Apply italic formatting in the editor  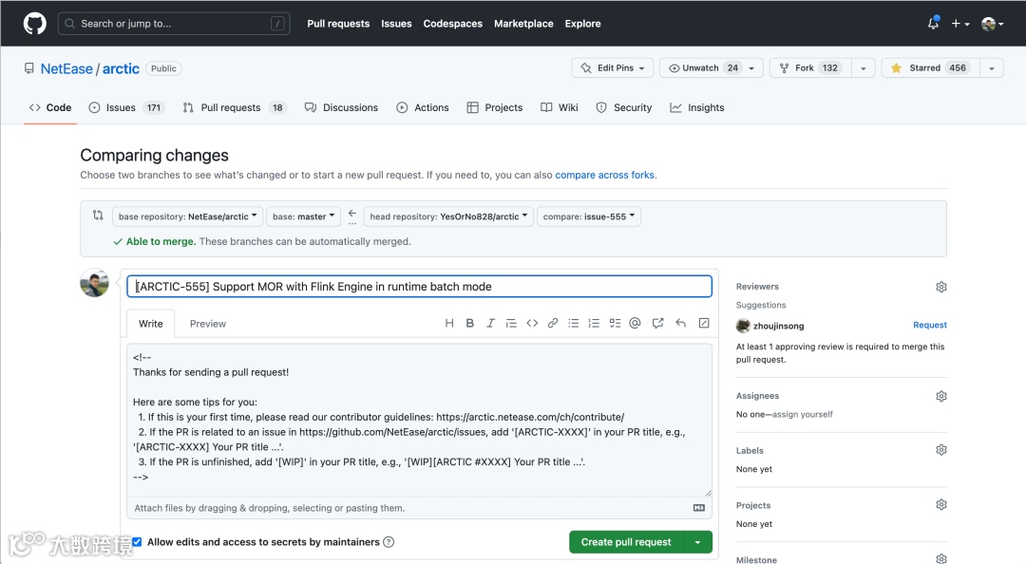490,324
